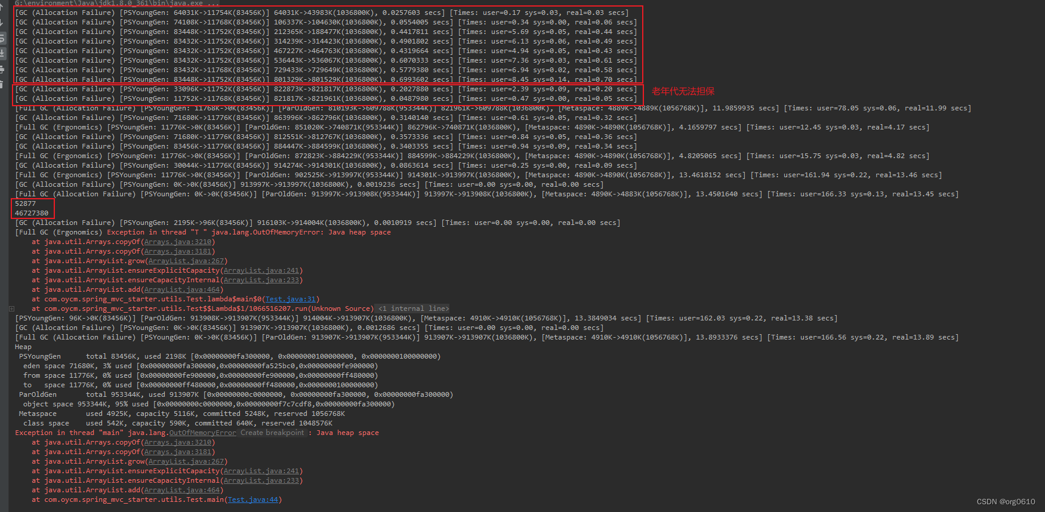Viewport: 1045px width, 512px height.
Task: Click the printed value 52877
Action: pyautogui.click(x=26, y=203)
